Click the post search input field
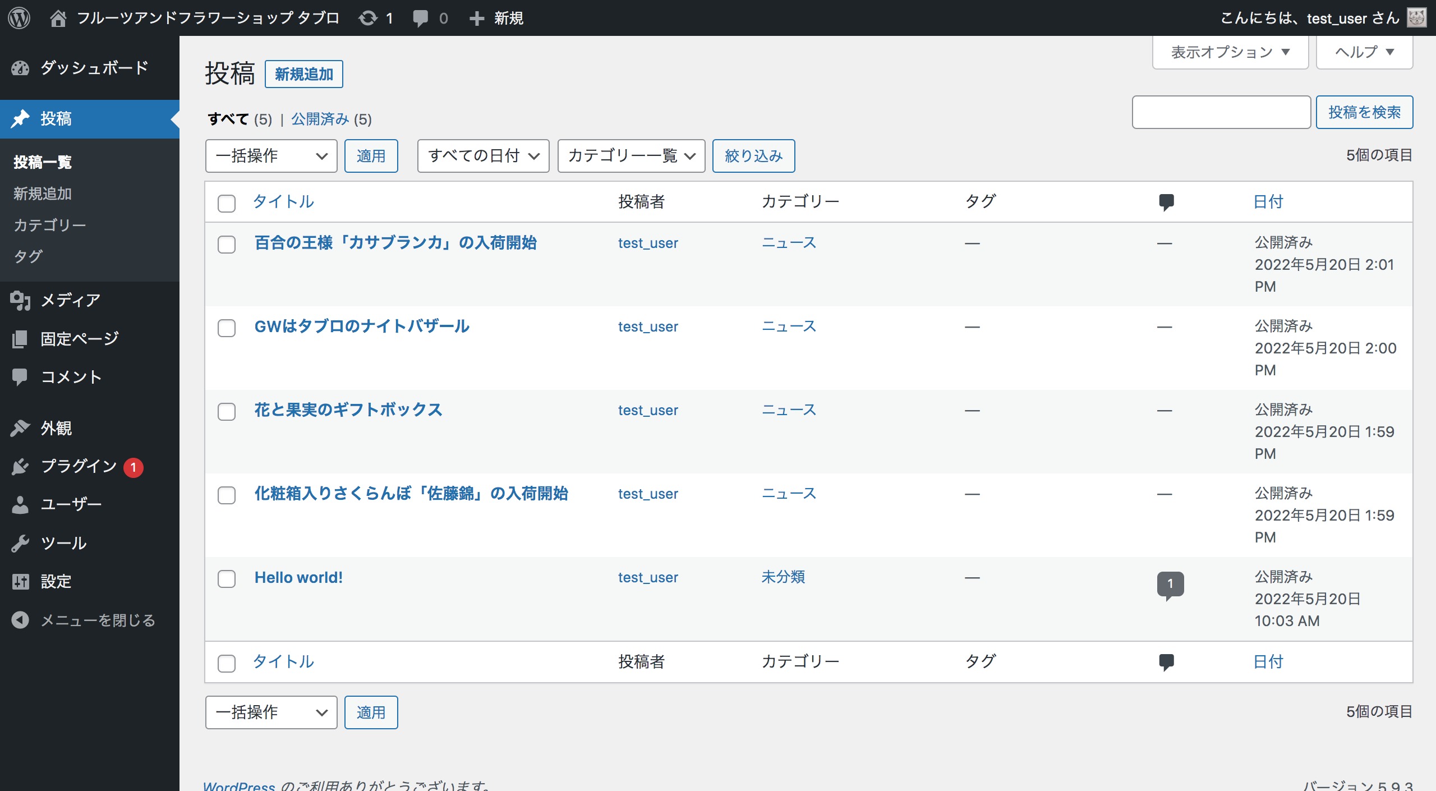 coord(1221,112)
